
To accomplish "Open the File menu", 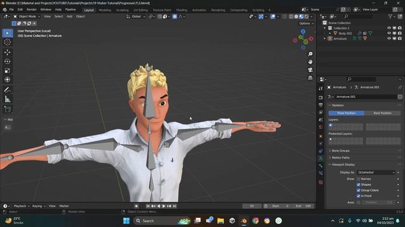I will (11, 9).
